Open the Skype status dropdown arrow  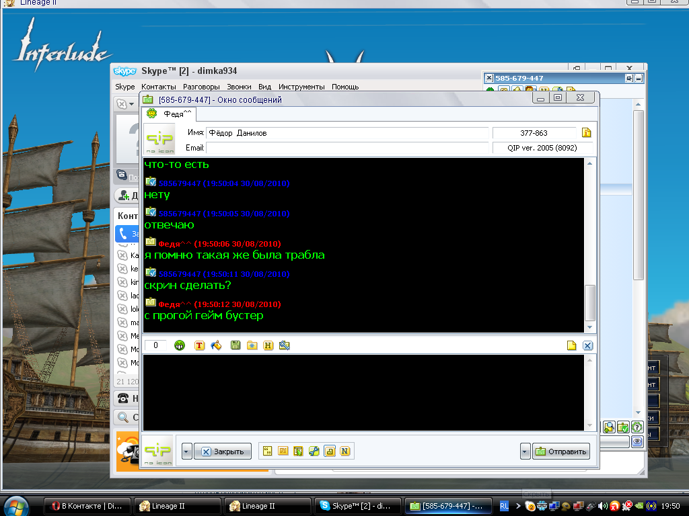pyautogui.click(x=131, y=104)
